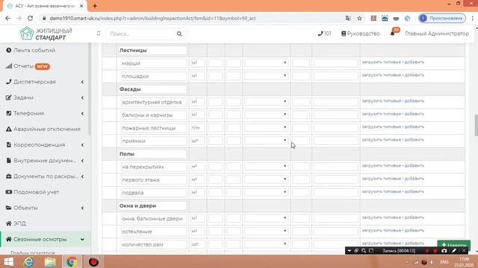Open dropdown in балконы и карнизы row
The width and height of the screenshot is (478, 268).
tap(266, 115)
